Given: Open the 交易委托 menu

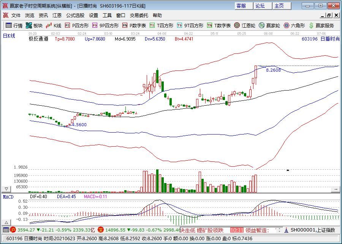Looking at the screenshot, I should tap(139, 15).
